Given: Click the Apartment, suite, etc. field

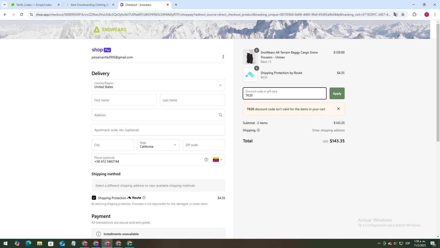Looking at the screenshot, I should point(158,130).
